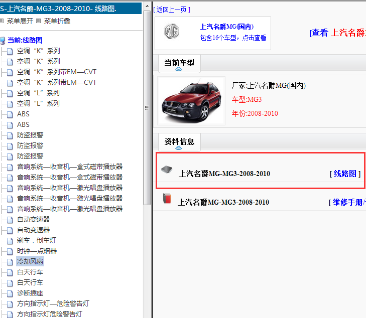Open the 方向指示灯危险警告灯 item

50,314
